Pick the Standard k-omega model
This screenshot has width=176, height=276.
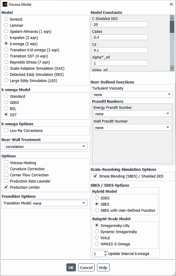click(6, 96)
